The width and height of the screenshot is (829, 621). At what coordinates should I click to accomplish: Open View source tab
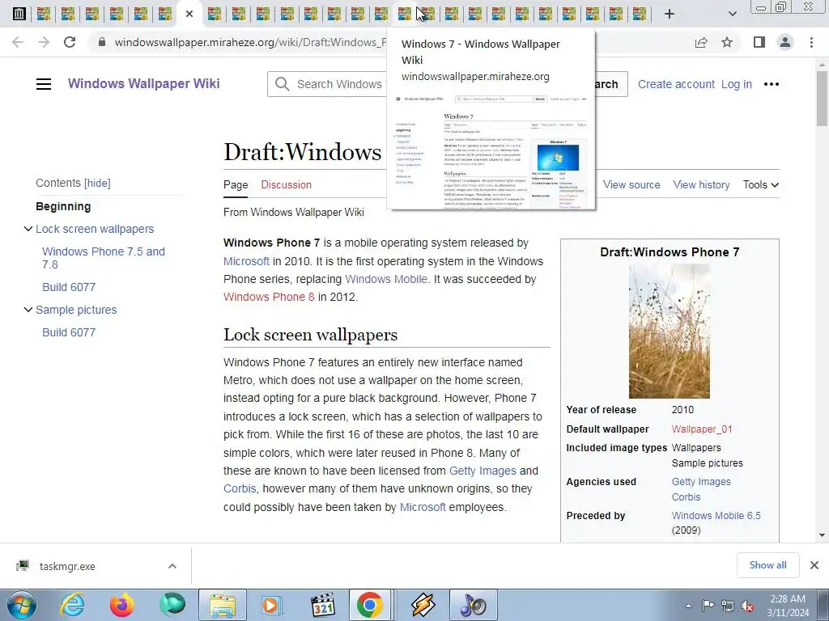[x=631, y=185]
